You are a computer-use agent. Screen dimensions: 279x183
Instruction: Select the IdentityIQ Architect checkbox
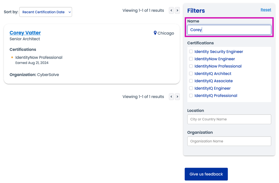point(191,74)
